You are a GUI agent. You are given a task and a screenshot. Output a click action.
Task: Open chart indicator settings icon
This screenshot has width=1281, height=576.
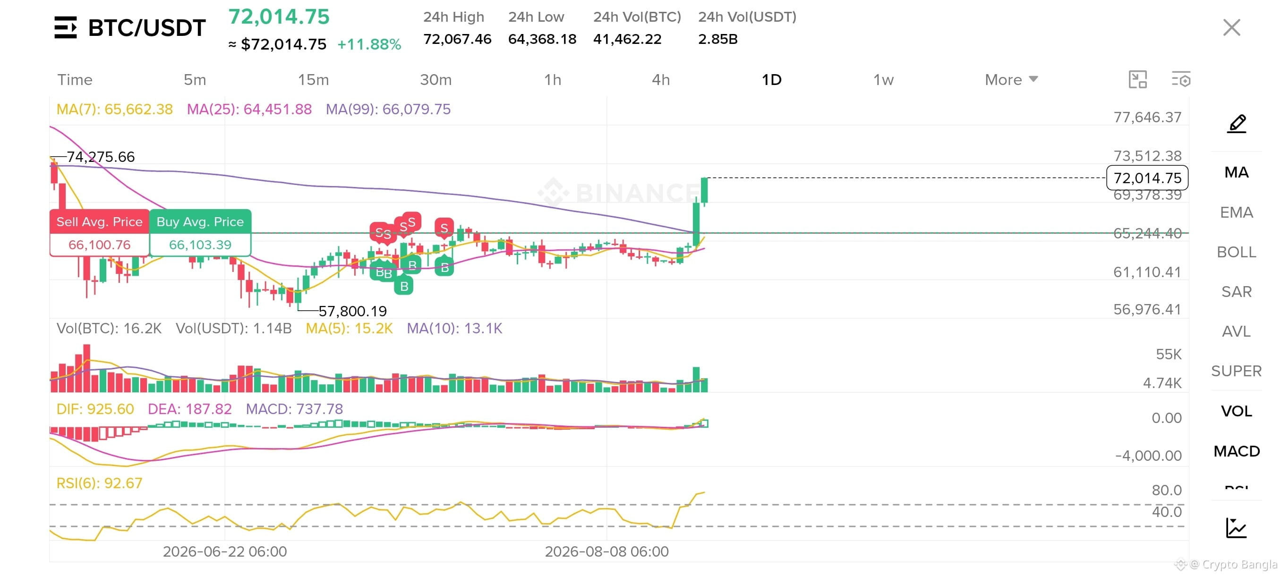(x=1181, y=79)
